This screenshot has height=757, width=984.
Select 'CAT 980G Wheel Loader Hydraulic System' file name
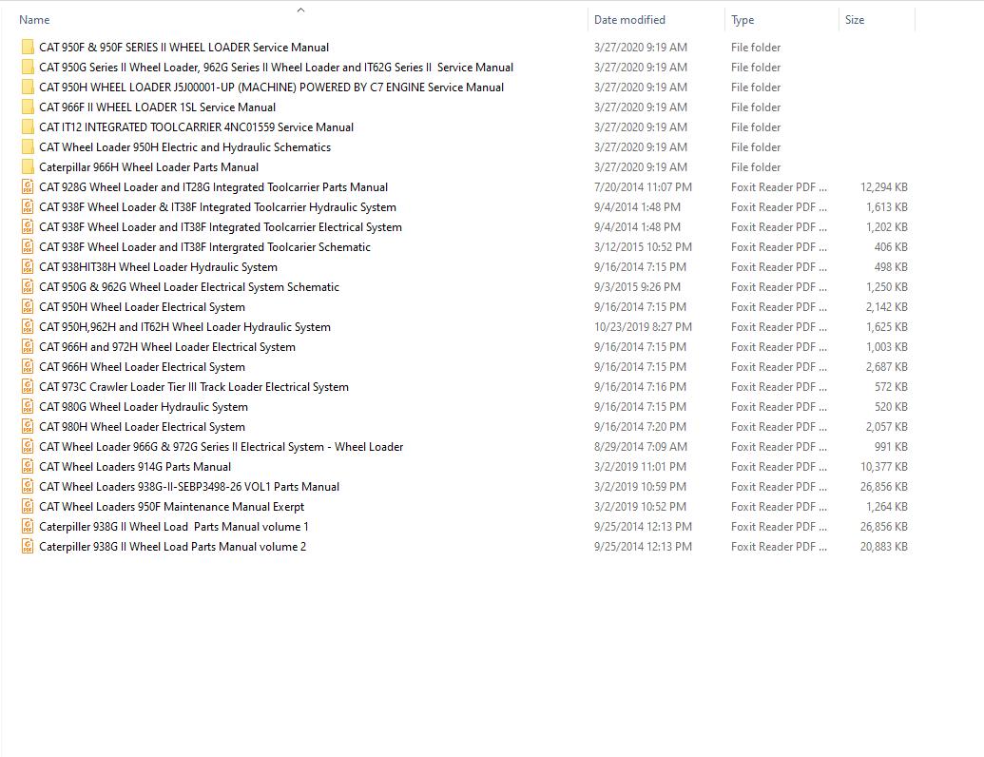pyautogui.click(x=143, y=407)
